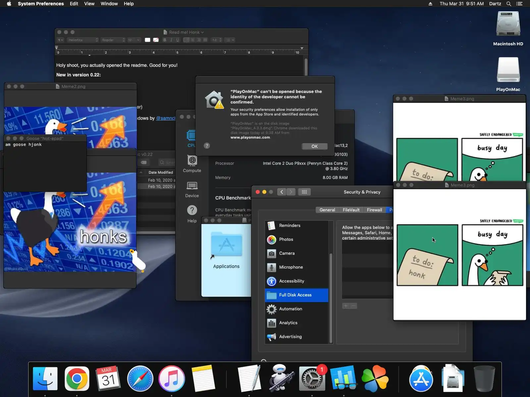Align text left in TextEdit
The width and height of the screenshot is (530, 397).
pyautogui.click(x=186, y=40)
